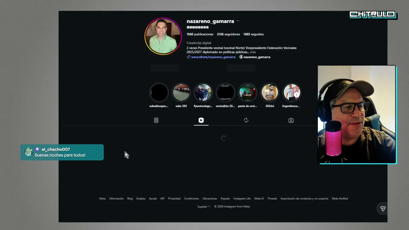
Task: Open the footer Ayuda link
Action: click(x=153, y=198)
